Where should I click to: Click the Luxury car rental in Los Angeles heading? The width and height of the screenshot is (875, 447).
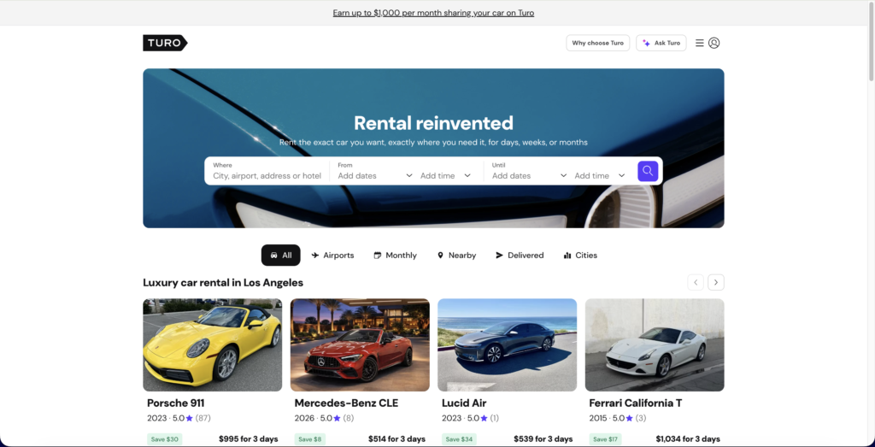pos(223,282)
